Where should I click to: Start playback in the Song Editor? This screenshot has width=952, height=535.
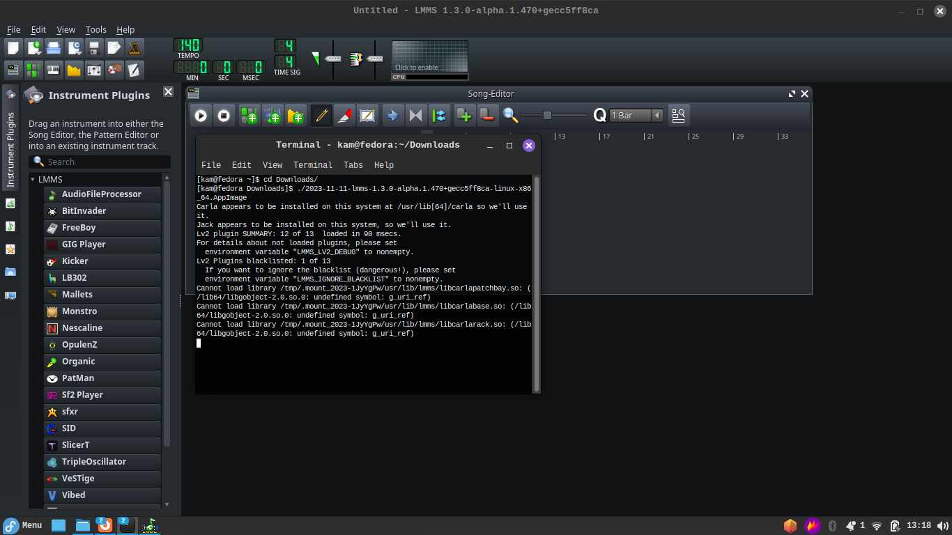[x=201, y=116]
